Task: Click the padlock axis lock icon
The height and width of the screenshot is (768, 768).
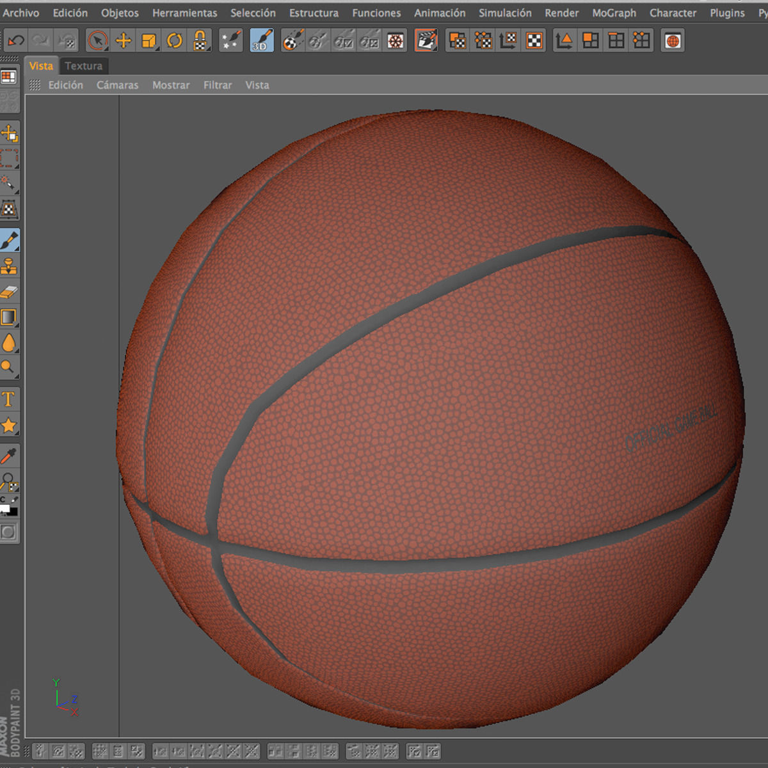Action: click(x=200, y=41)
